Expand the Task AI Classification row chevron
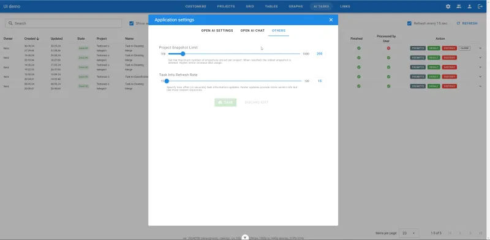The width and height of the screenshot is (490, 240). pyautogui.click(x=480, y=77)
